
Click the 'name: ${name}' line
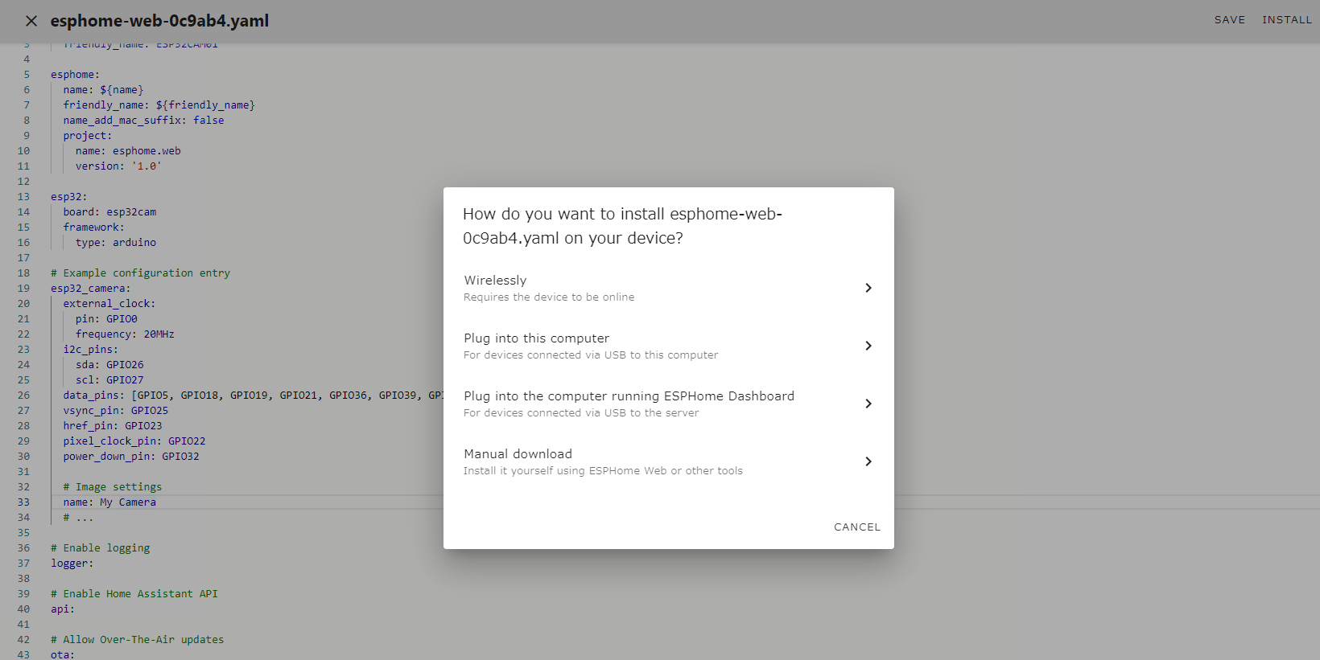[103, 90]
